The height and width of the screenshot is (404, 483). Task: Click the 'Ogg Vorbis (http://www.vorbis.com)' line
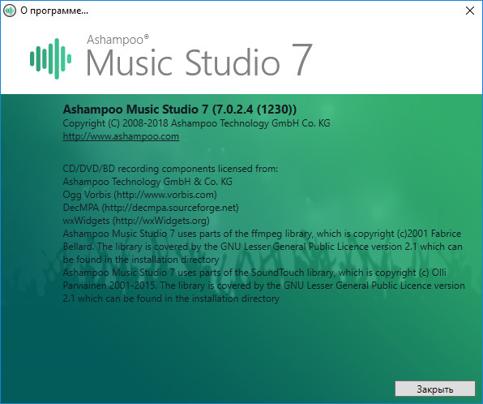click(x=140, y=195)
